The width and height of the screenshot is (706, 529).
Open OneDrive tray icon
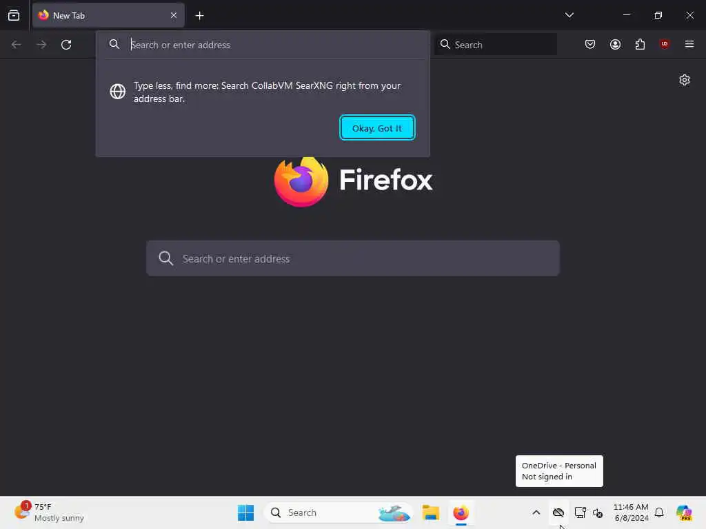pyautogui.click(x=558, y=512)
